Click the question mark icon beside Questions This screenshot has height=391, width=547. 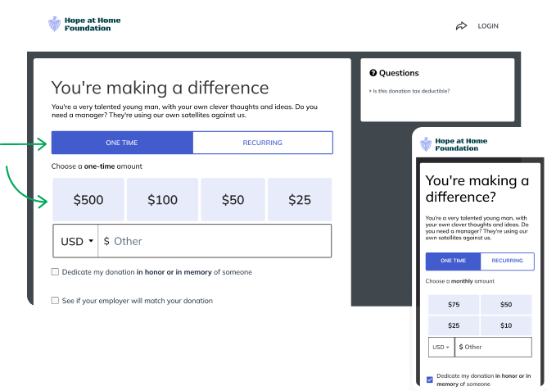[373, 73]
